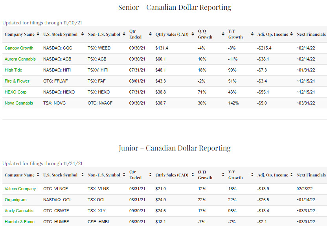
Task: Follow the High Tide link
Action: coord(14,70)
